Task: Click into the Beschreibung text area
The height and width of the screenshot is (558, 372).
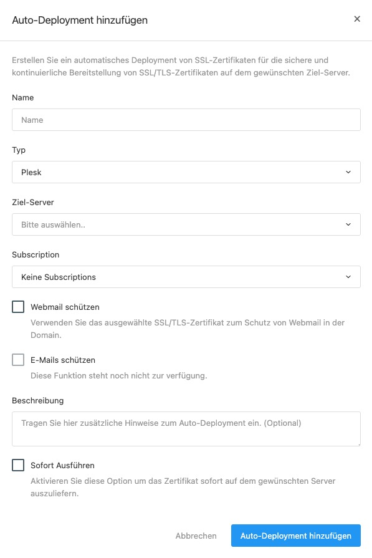Action: [186, 429]
